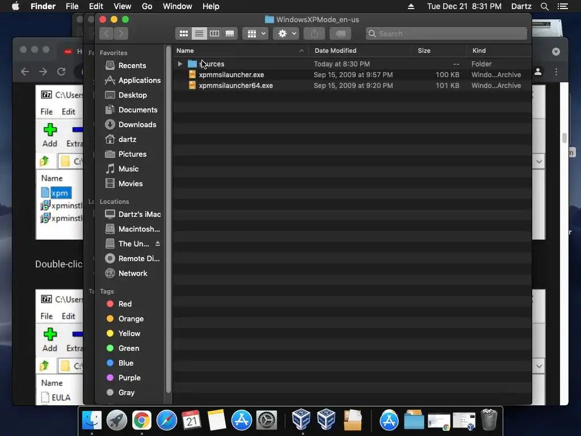The width and height of the screenshot is (581, 436).
Task: Open the Edit menu
Action: (x=96, y=6)
